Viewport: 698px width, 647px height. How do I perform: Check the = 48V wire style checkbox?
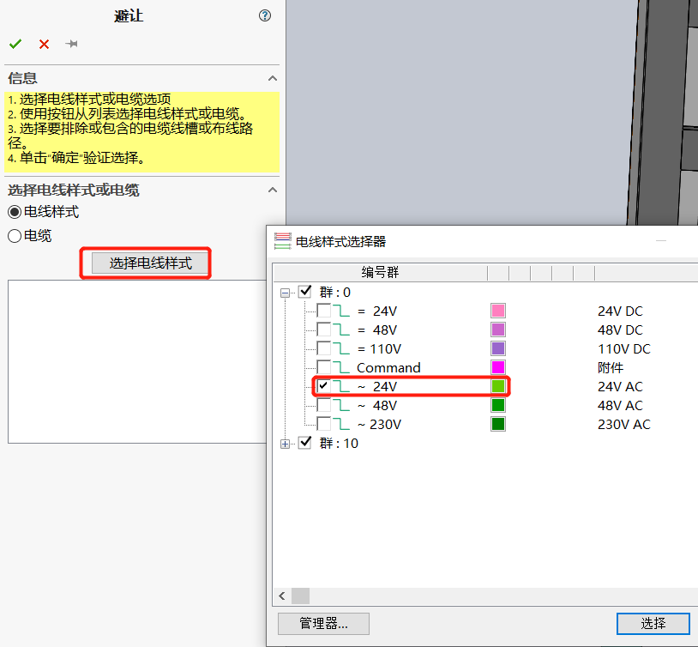[x=323, y=330]
